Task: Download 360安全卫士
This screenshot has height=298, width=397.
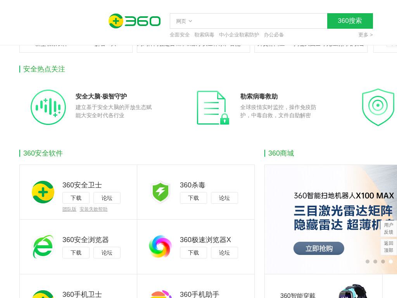Action: point(76,198)
